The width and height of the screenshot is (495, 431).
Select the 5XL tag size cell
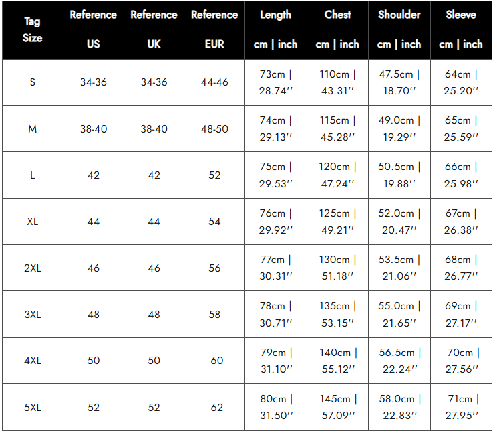tap(32, 407)
